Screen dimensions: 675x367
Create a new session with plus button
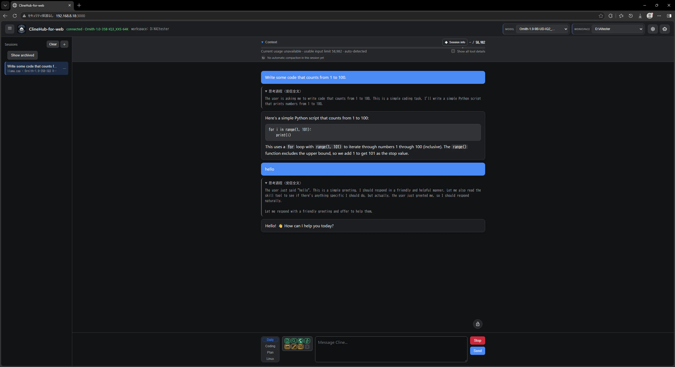[64, 44]
